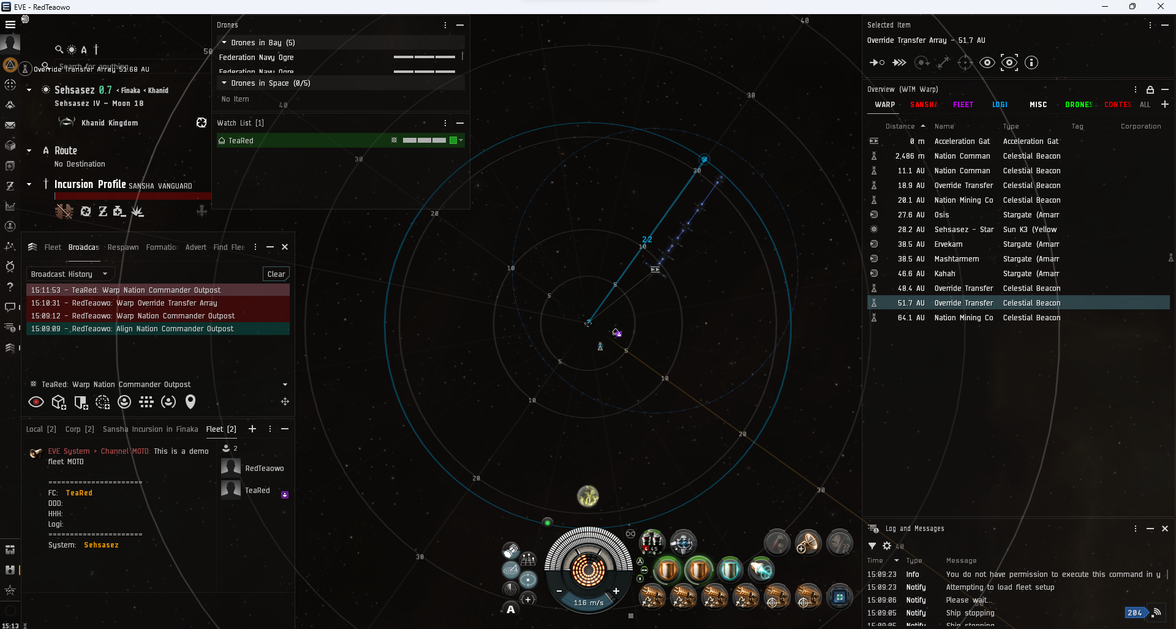The width and height of the screenshot is (1176, 629).
Task: Click the camera orbit mode icon
Action: pos(528,579)
